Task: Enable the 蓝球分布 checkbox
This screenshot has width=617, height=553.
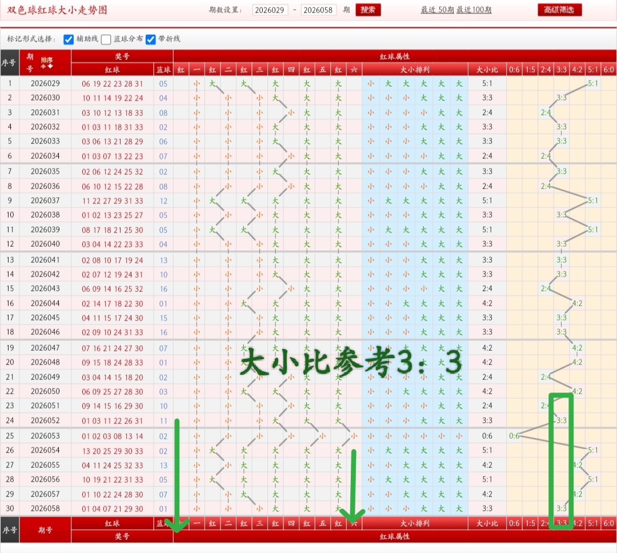Action: 106,39
